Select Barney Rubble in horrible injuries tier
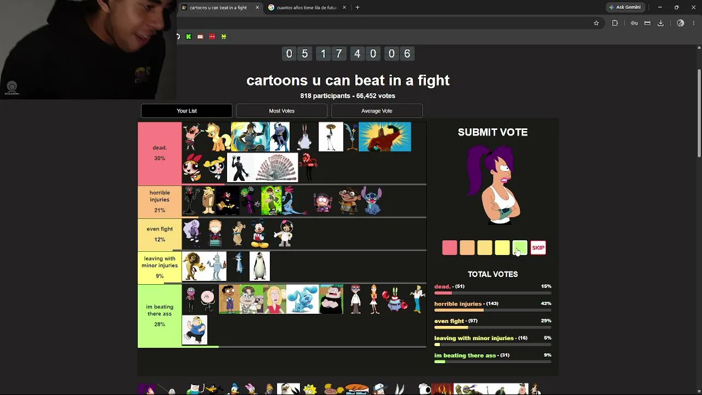Screen dimensions: 702x395 209,200
